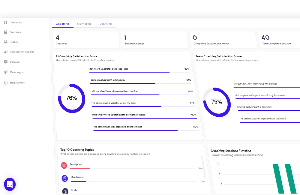300x195 pixels.
Task: Click the 75% team satisfaction donut chart
Action: (217, 102)
